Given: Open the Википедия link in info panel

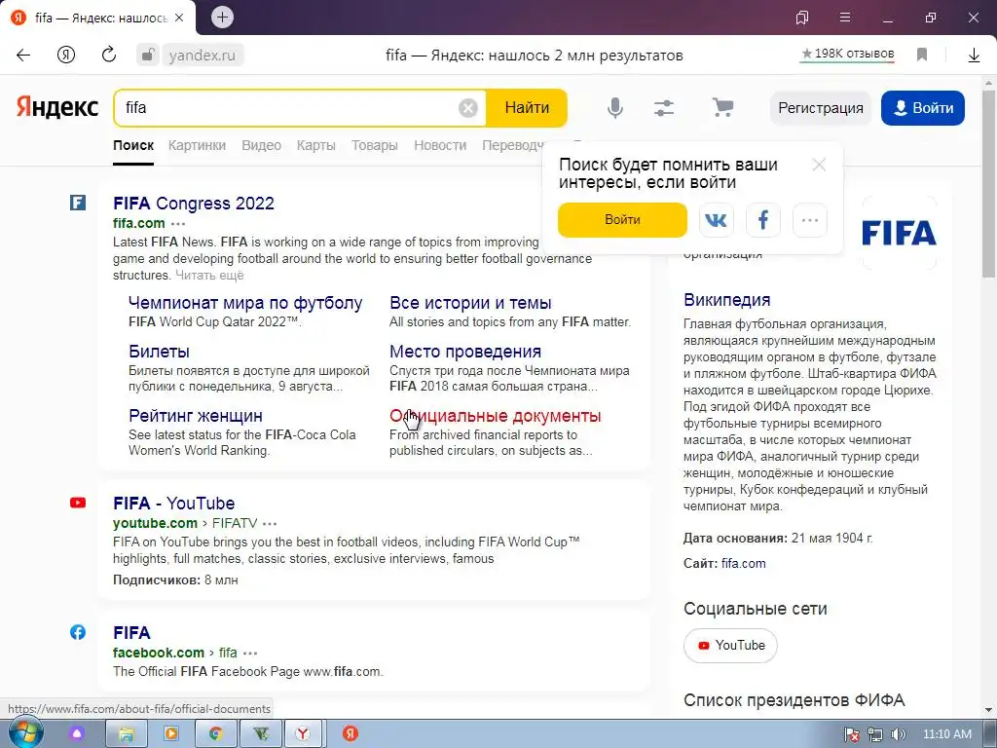Looking at the screenshot, I should pyautogui.click(x=726, y=300).
